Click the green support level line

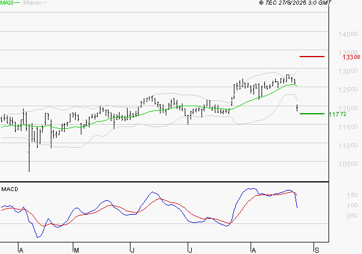coord(312,114)
